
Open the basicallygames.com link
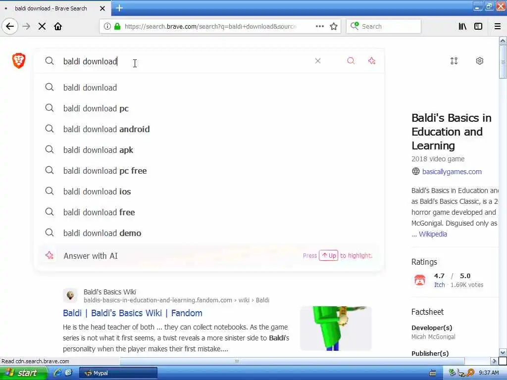452,172
